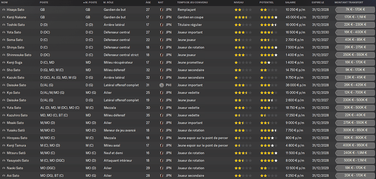Click the Japan flag icon on Mitsuru Satô's row

[x=162, y=153]
